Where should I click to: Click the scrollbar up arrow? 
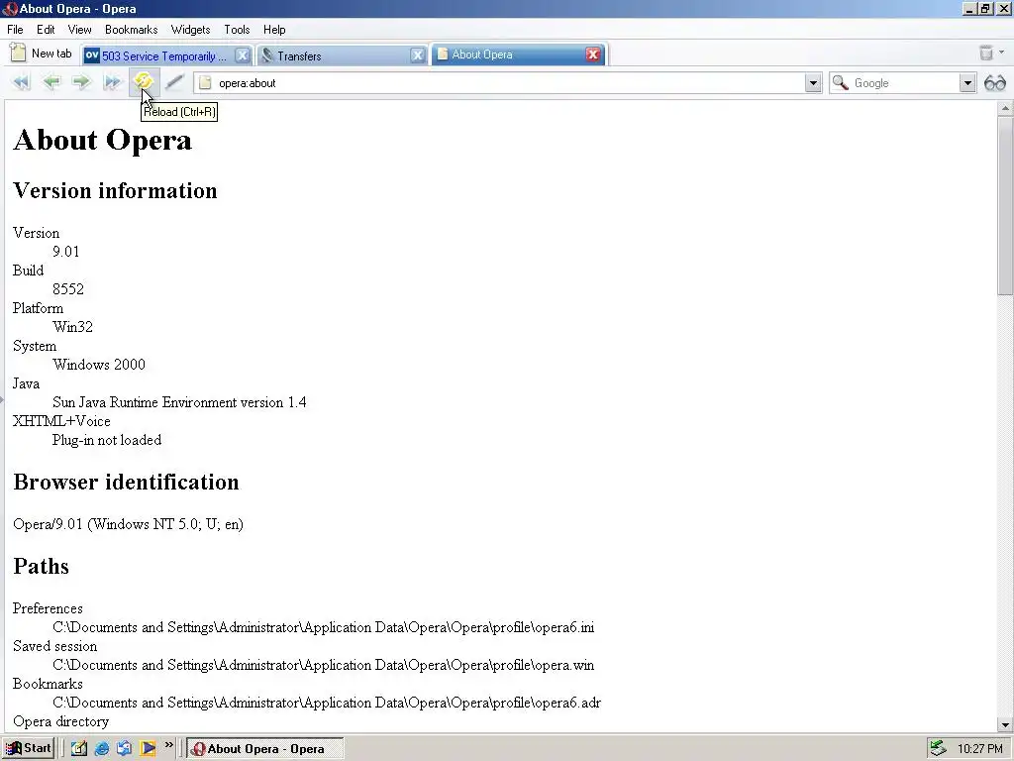click(x=1004, y=109)
